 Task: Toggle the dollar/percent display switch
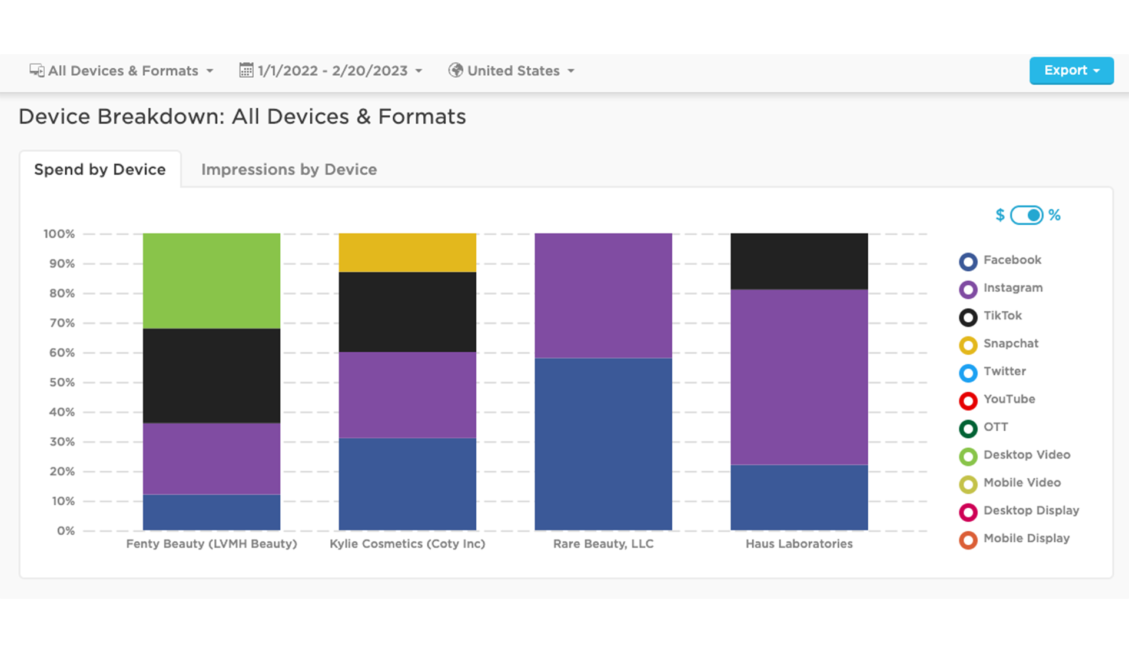pyautogui.click(x=1027, y=215)
